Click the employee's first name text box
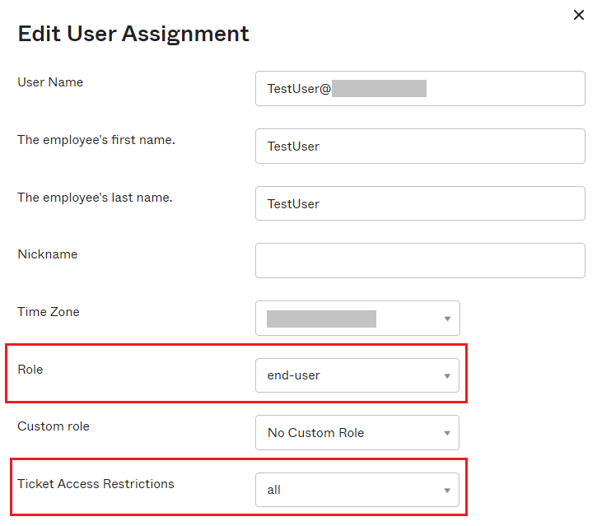Viewport: 597px width, 526px height. pos(420,147)
